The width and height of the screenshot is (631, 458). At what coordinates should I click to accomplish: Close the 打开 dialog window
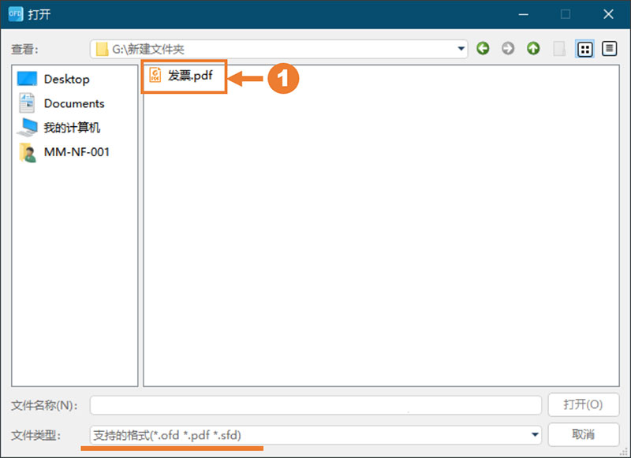coord(608,14)
